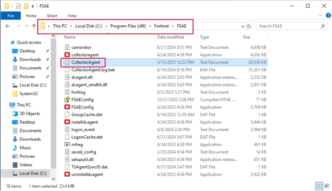Viewport: 332px width, 191px height.
Task: Select the FSAEConfig application icon
Action: coord(67,107)
